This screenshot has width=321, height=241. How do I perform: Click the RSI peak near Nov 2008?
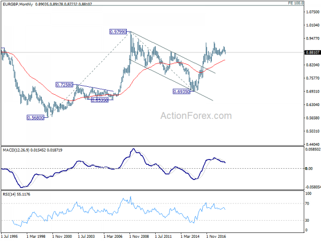(x=131, y=197)
